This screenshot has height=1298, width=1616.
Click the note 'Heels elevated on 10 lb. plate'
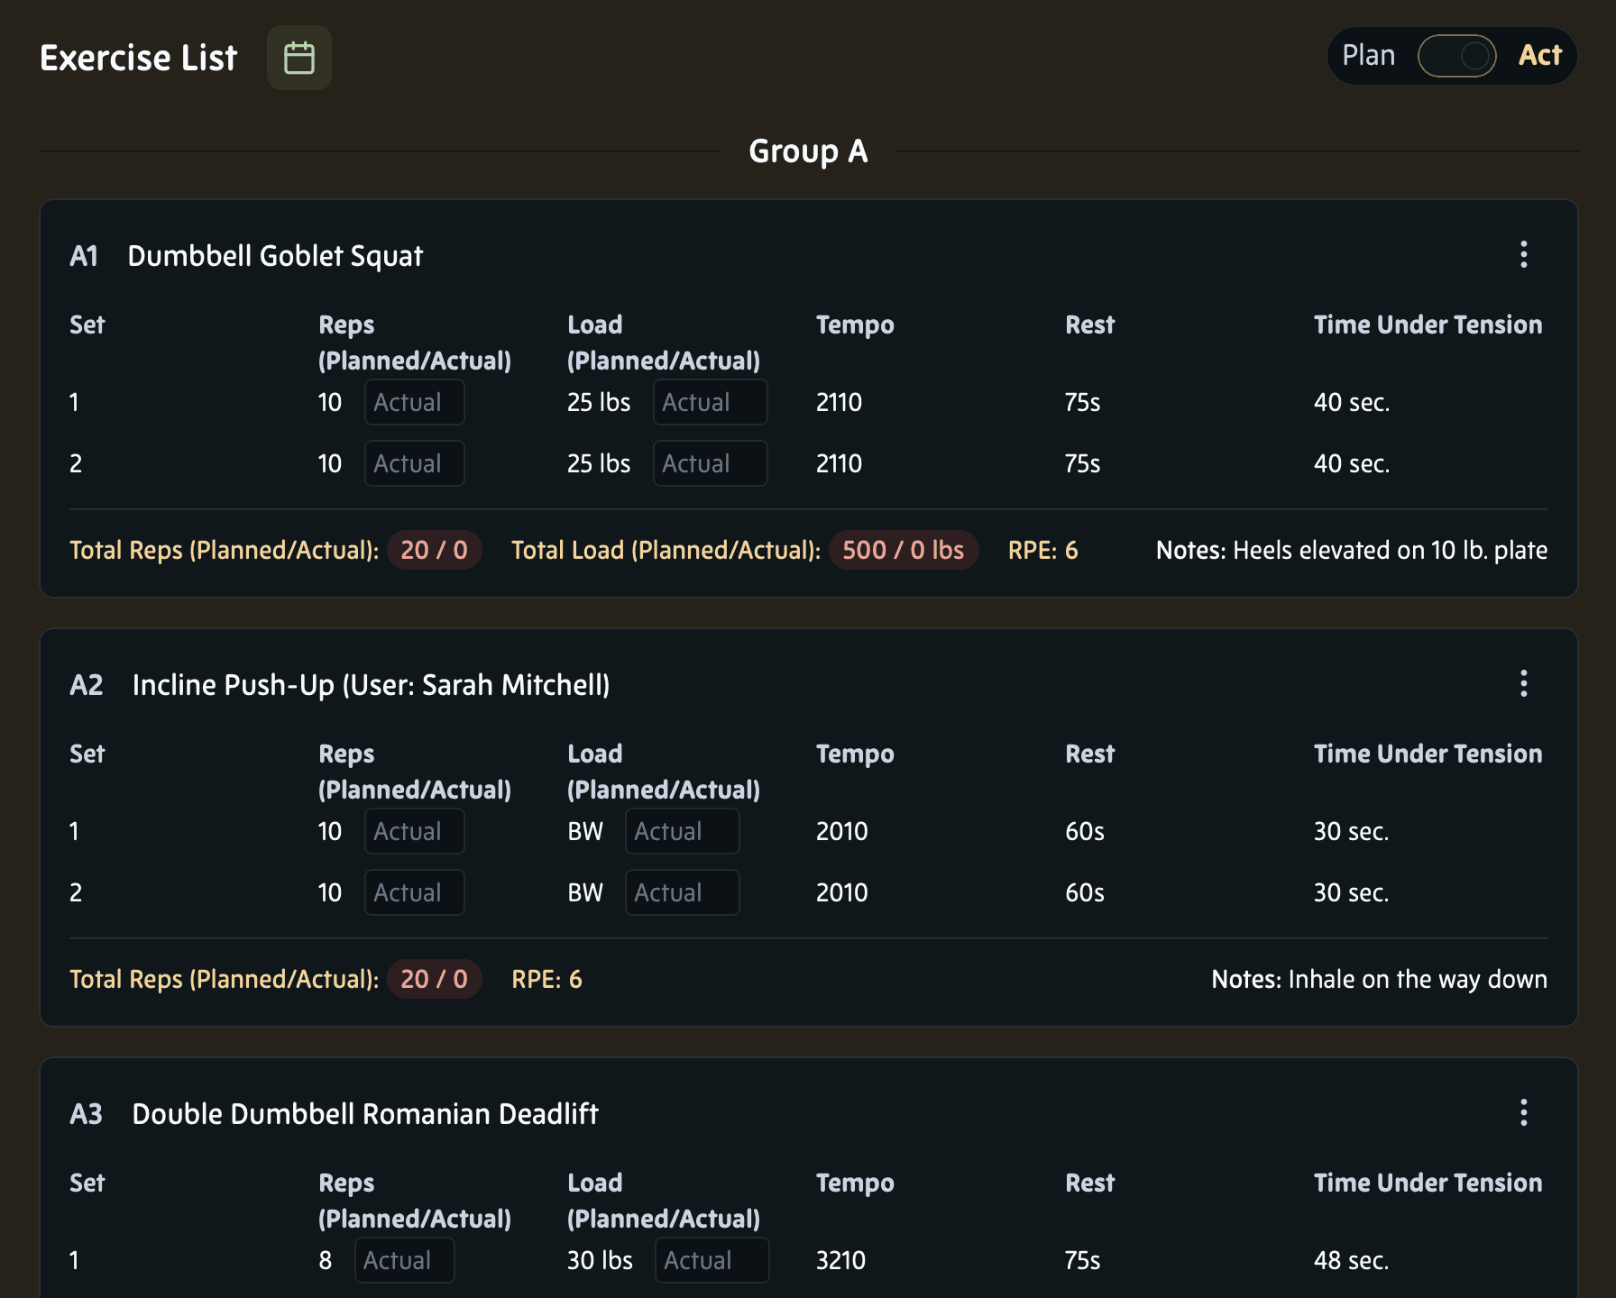(1390, 550)
